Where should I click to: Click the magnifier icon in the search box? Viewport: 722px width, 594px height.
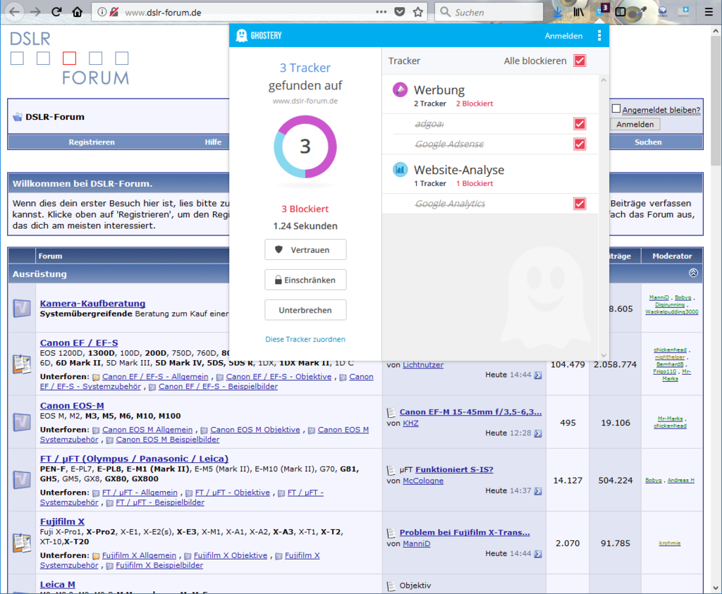pos(445,12)
